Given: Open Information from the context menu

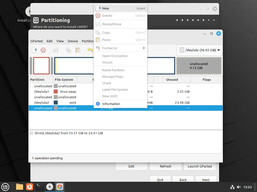Looking at the screenshot, I should (x=120, y=104).
